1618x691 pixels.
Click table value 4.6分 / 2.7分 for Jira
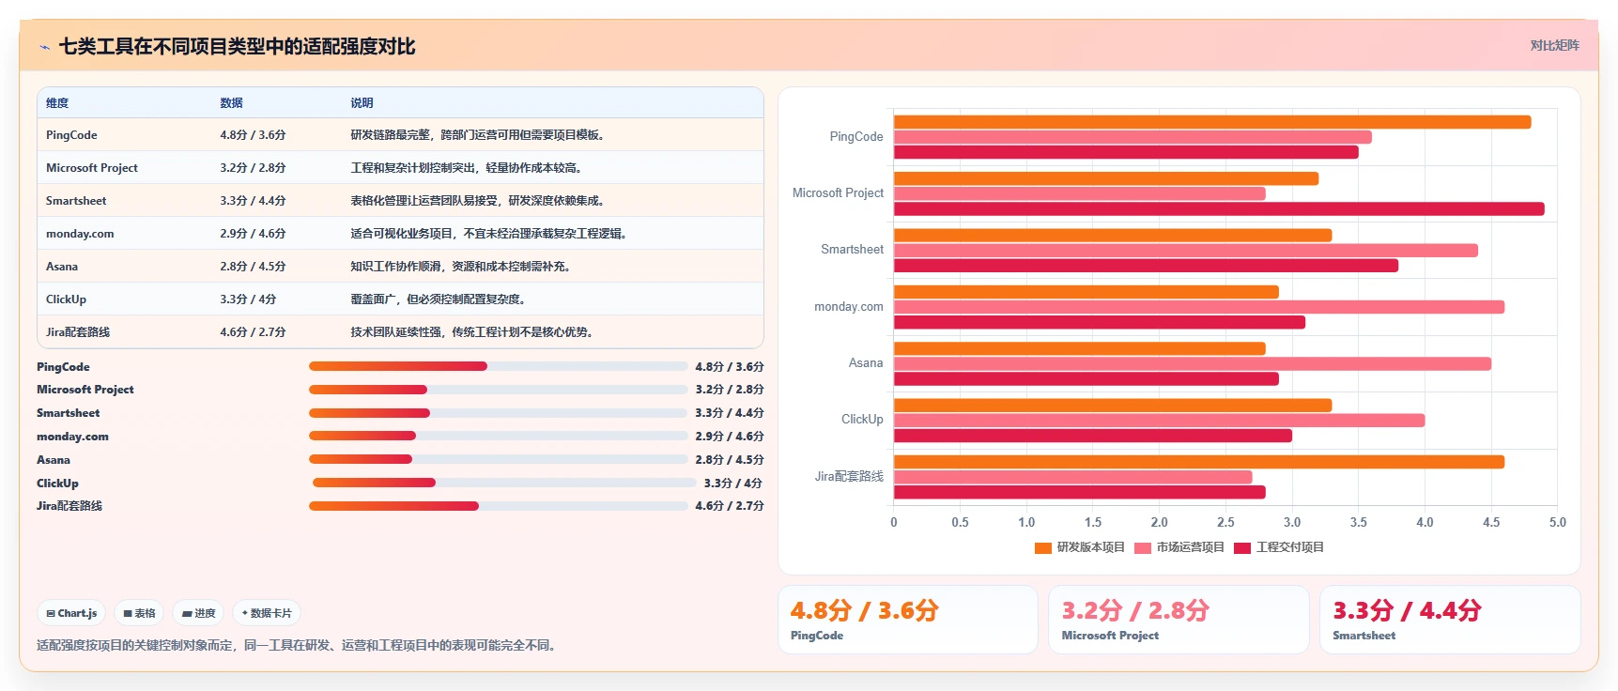253,332
